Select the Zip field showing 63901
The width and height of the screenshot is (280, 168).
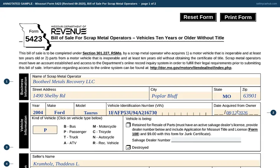click(x=251, y=96)
